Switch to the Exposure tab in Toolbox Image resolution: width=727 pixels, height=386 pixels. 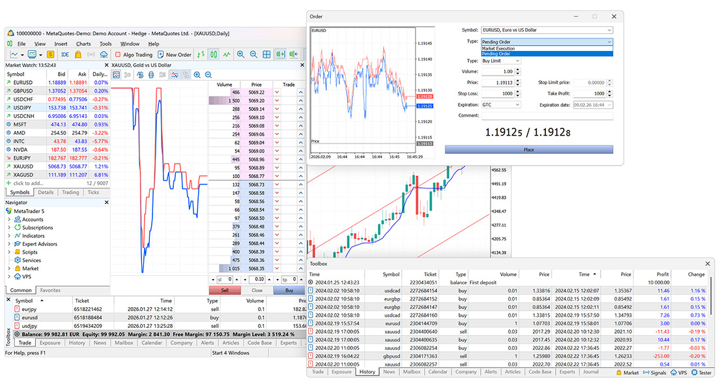coord(341,372)
